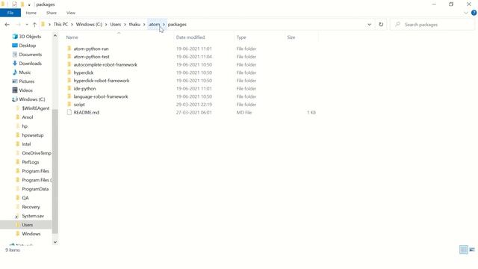The width and height of the screenshot is (478, 269).
Task: Open Explorer help
Action: click(474, 13)
